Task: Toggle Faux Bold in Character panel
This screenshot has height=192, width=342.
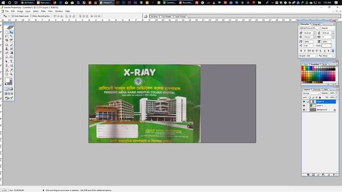Action: click(x=301, y=51)
